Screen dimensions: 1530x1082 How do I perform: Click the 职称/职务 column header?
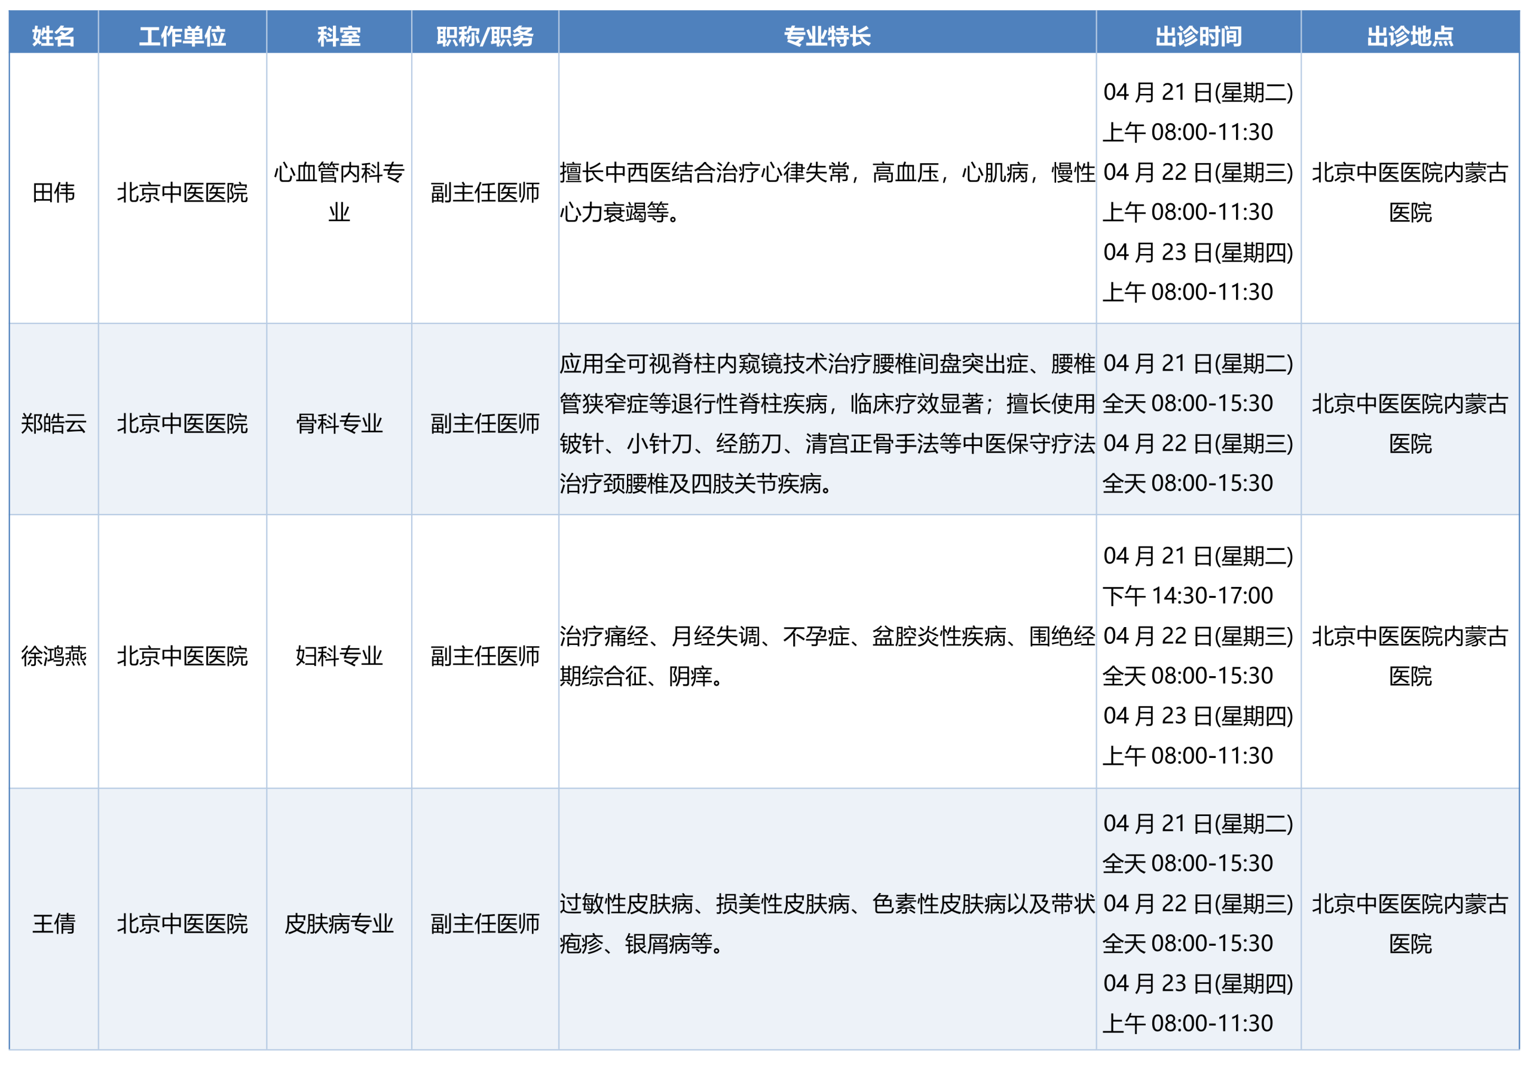click(x=485, y=35)
